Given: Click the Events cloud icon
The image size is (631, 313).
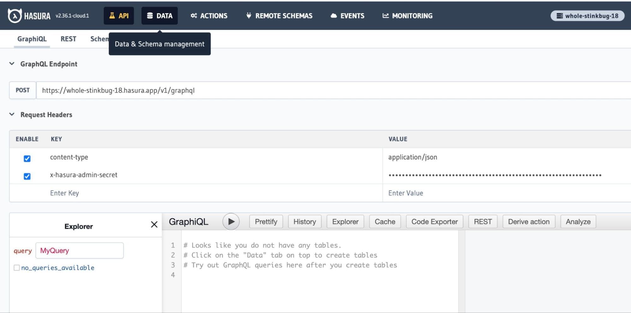Looking at the screenshot, I should click(334, 16).
